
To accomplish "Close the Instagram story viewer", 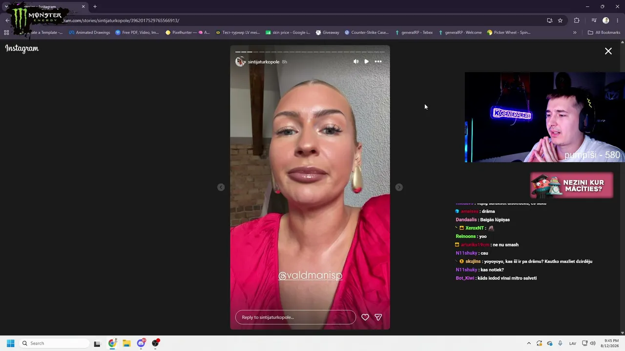I will (x=608, y=51).
